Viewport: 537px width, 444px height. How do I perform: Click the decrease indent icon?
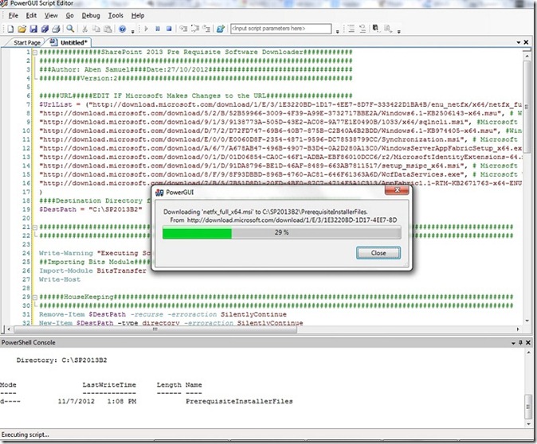tap(363, 29)
